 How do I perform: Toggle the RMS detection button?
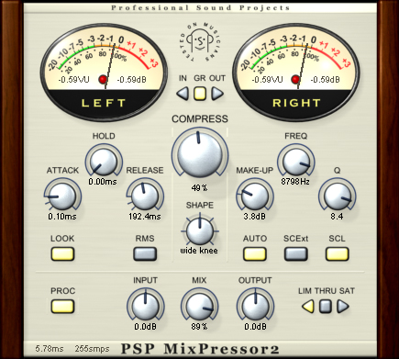145,254
